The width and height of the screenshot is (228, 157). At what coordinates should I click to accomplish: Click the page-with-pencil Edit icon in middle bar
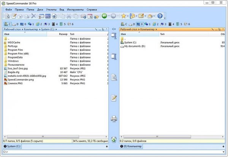pos(114,98)
